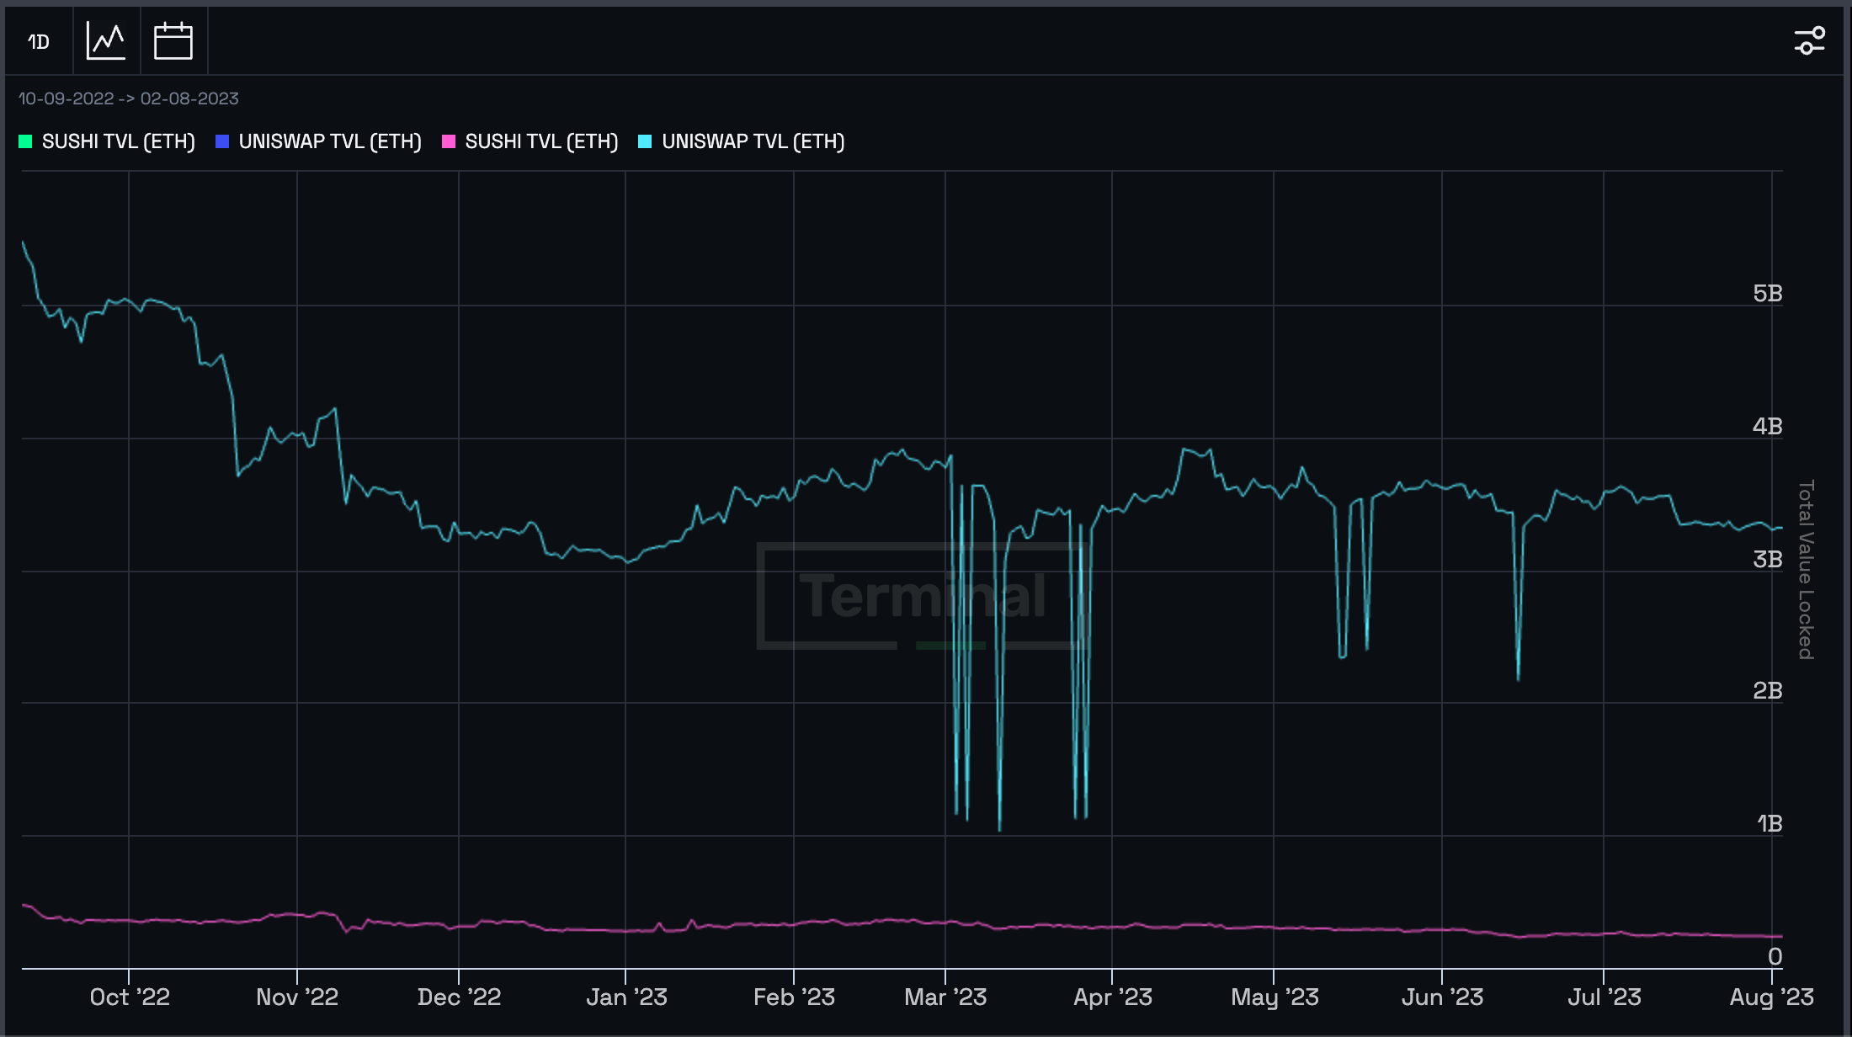Open chart settings sliders icon
Image resolution: width=1852 pixels, height=1037 pixels.
click(1809, 40)
